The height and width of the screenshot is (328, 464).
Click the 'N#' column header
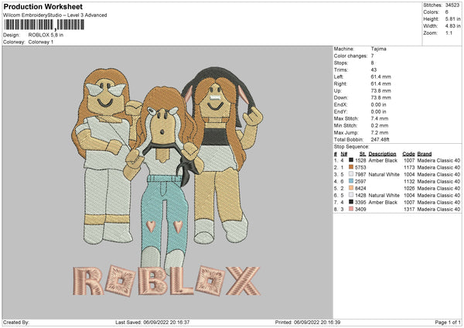pos(344,154)
